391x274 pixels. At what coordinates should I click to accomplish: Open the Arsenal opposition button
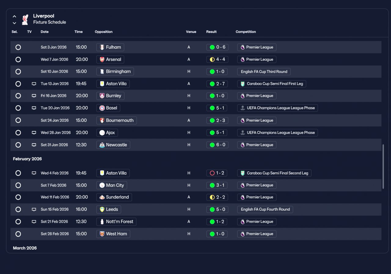(x=110, y=59)
